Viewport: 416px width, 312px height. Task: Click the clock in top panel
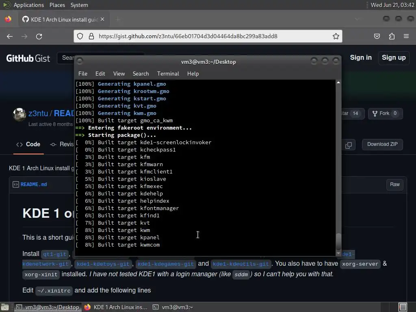pos(392,5)
